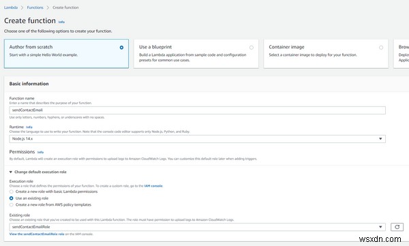
Task: Choose the Container image card
Action: (x=326, y=54)
